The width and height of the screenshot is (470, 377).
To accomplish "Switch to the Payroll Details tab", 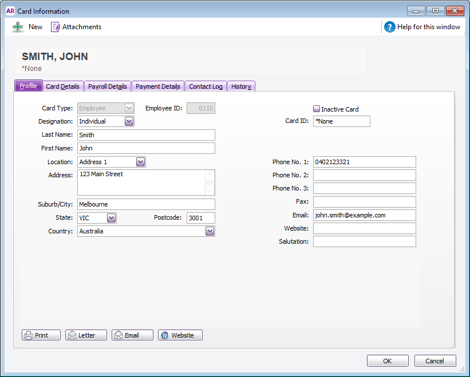I will (x=108, y=86).
